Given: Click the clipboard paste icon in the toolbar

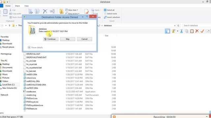Looking at the screenshot, I should pos(192,31).
